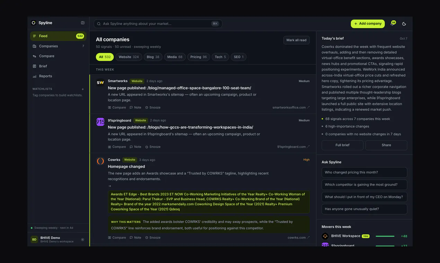440x263 pixels.
Task: Click Compare on the Cowrks signal
Action: [x=117, y=238]
